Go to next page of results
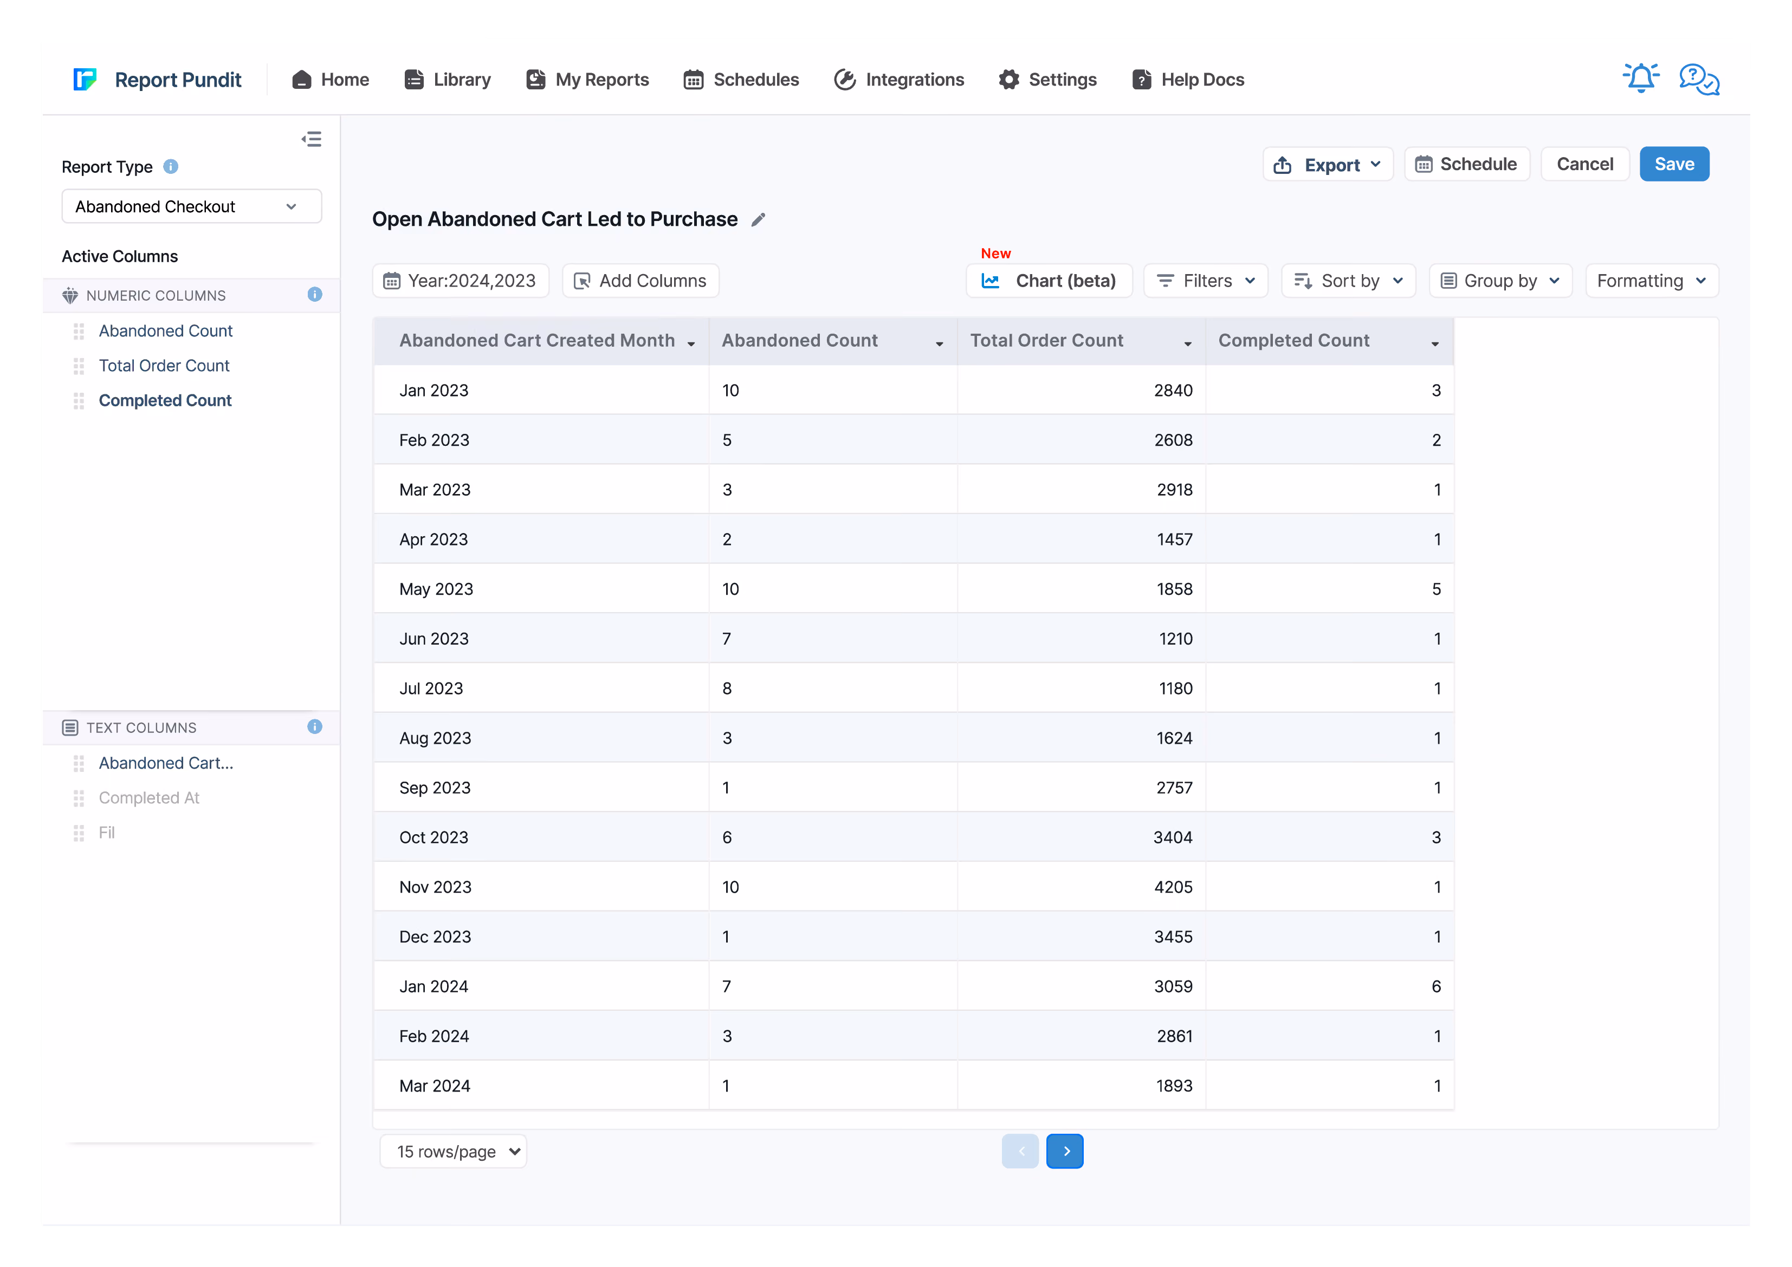Image resolution: width=1792 pixels, height=1267 pixels. (1065, 1152)
